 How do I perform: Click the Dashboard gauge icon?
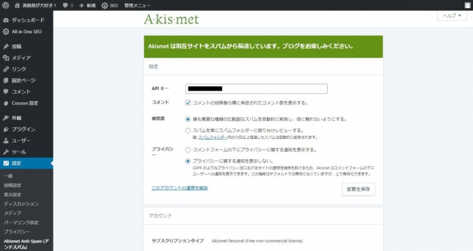tap(5, 20)
